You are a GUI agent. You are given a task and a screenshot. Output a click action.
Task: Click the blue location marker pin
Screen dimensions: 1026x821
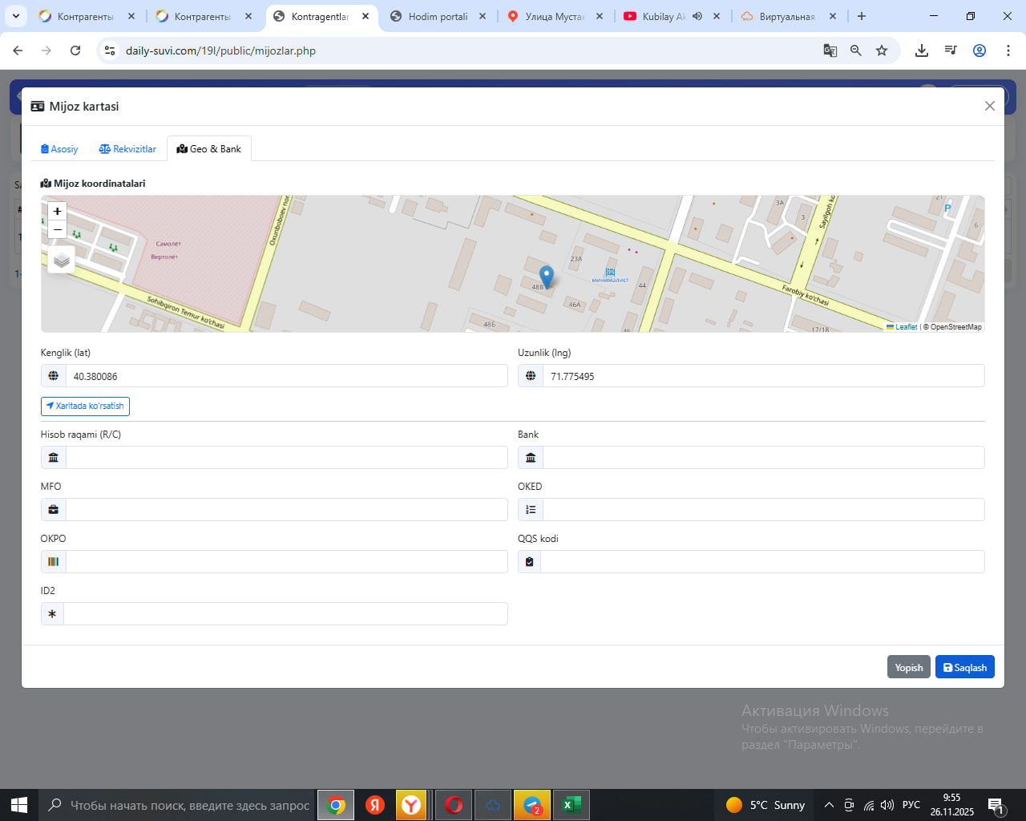pos(546,277)
